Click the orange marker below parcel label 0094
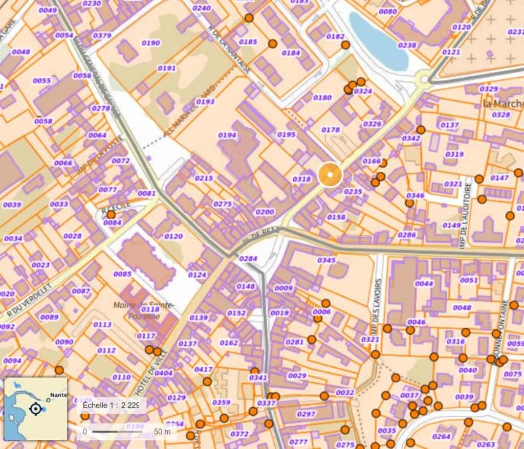Image resolution: width=524 pixels, height=449 pixels. pos(59,370)
